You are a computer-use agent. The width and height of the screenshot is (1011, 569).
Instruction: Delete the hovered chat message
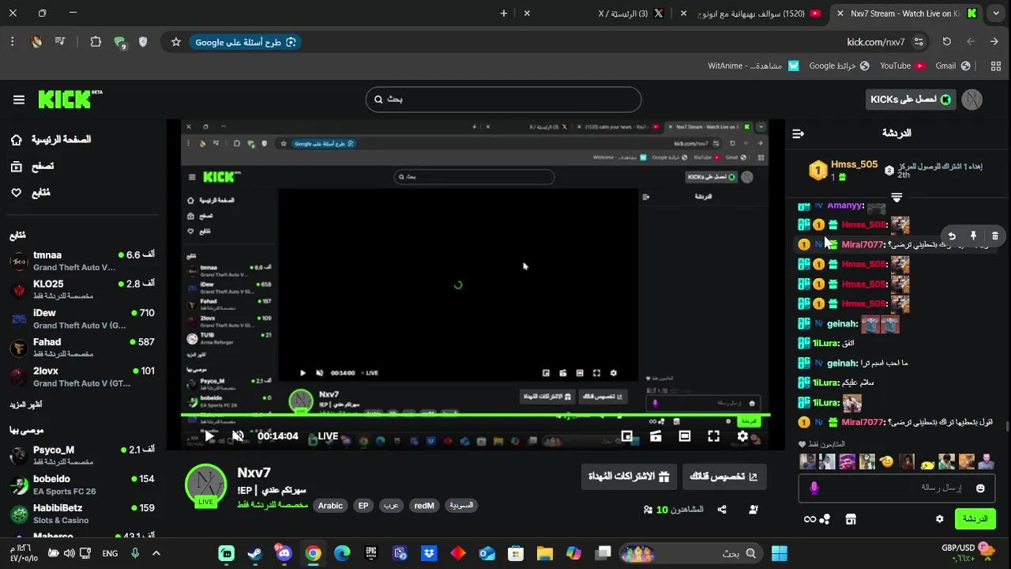994,236
